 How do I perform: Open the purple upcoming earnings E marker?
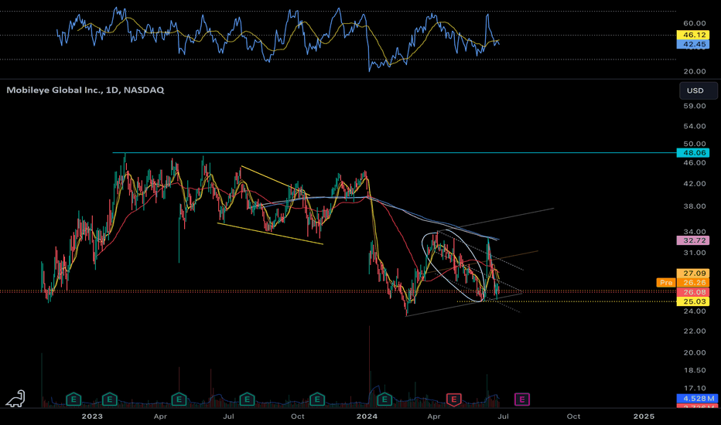tap(522, 399)
